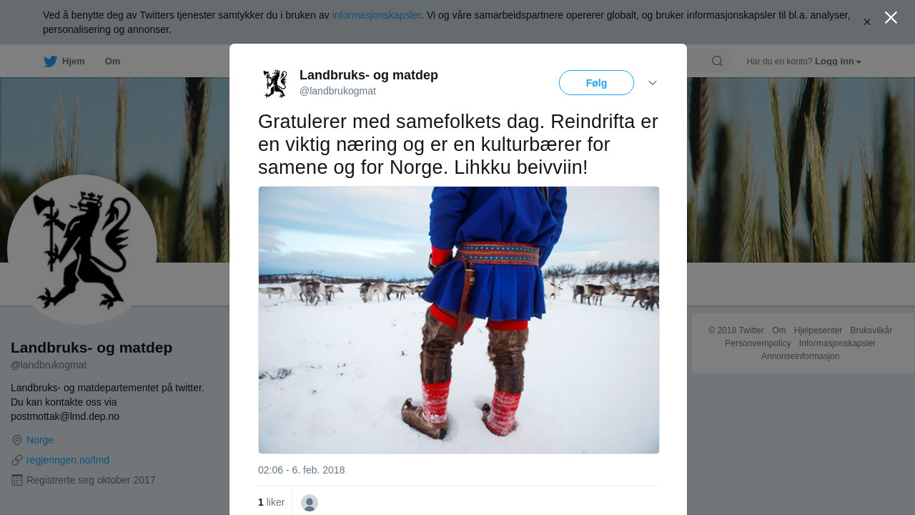Open the informasjonskapsler link in the banner
The height and width of the screenshot is (515, 915).
point(376,15)
